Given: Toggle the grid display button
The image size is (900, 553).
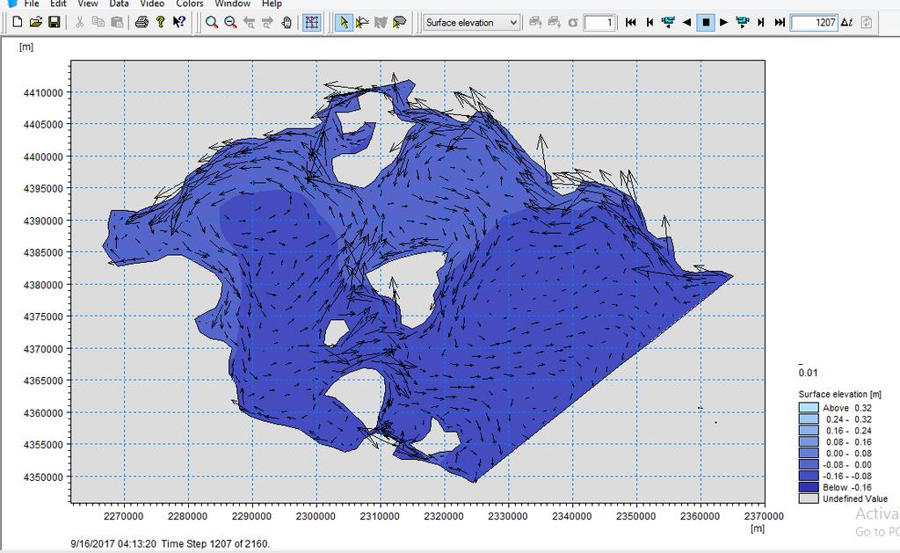Looking at the screenshot, I should tap(312, 22).
